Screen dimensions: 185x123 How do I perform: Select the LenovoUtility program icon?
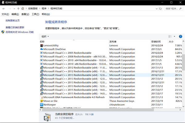42,45
